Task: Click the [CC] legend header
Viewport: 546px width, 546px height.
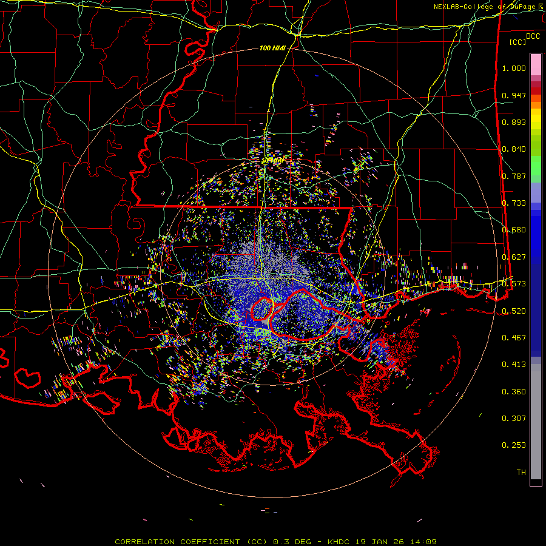Action: [518, 42]
